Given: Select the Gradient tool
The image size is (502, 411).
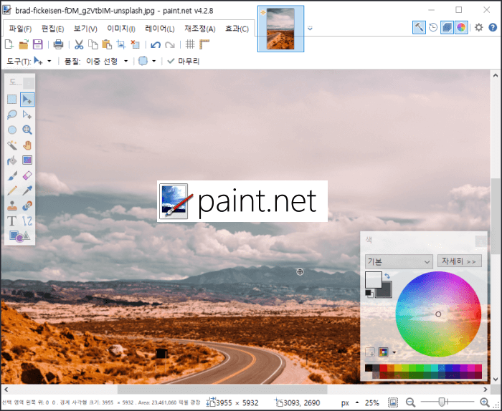Looking at the screenshot, I should point(27,160).
